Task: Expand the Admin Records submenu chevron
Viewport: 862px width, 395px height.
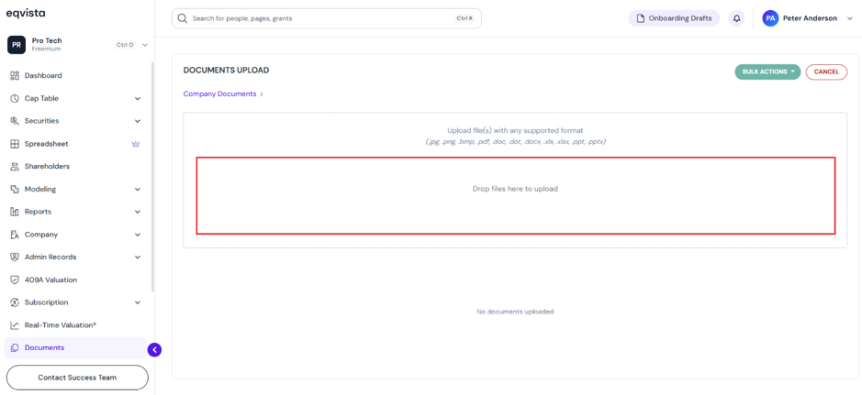Action: pos(138,258)
